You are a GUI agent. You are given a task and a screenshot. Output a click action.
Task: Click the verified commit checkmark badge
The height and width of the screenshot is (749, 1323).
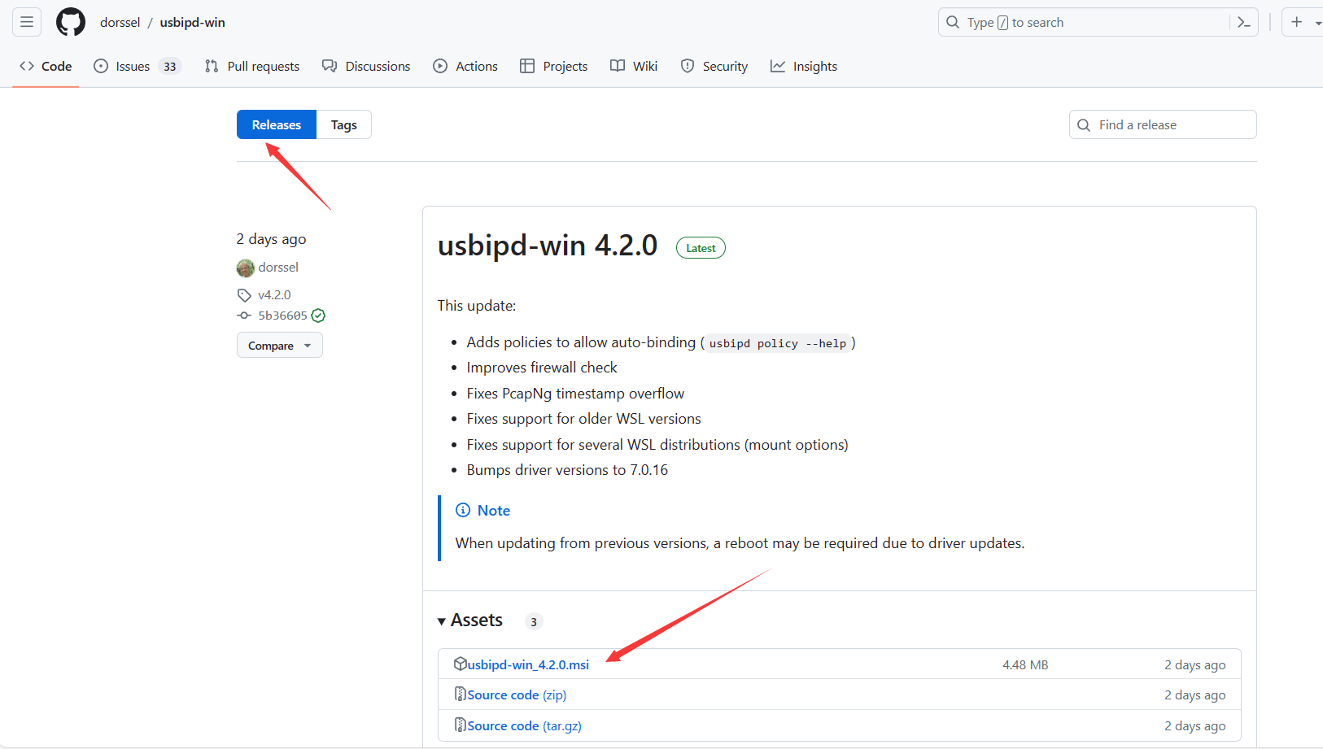tap(318, 315)
